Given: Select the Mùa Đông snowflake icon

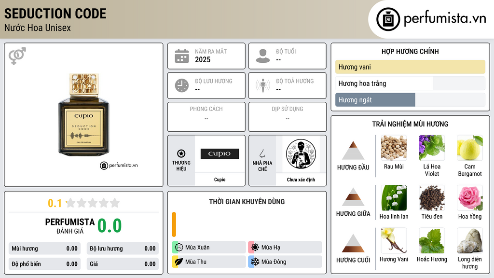Looking at the screenshot, I should pos(255,262).
